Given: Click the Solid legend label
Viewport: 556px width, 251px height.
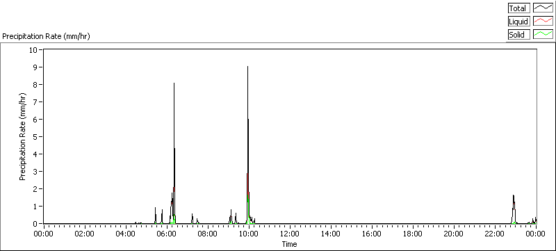Looking at the screenshot, I should point(518,35).
